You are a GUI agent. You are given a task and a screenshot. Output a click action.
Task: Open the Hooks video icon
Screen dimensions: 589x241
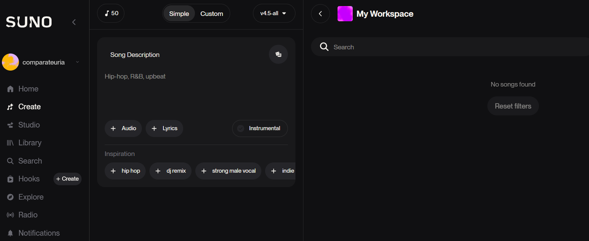click(10, 179)
